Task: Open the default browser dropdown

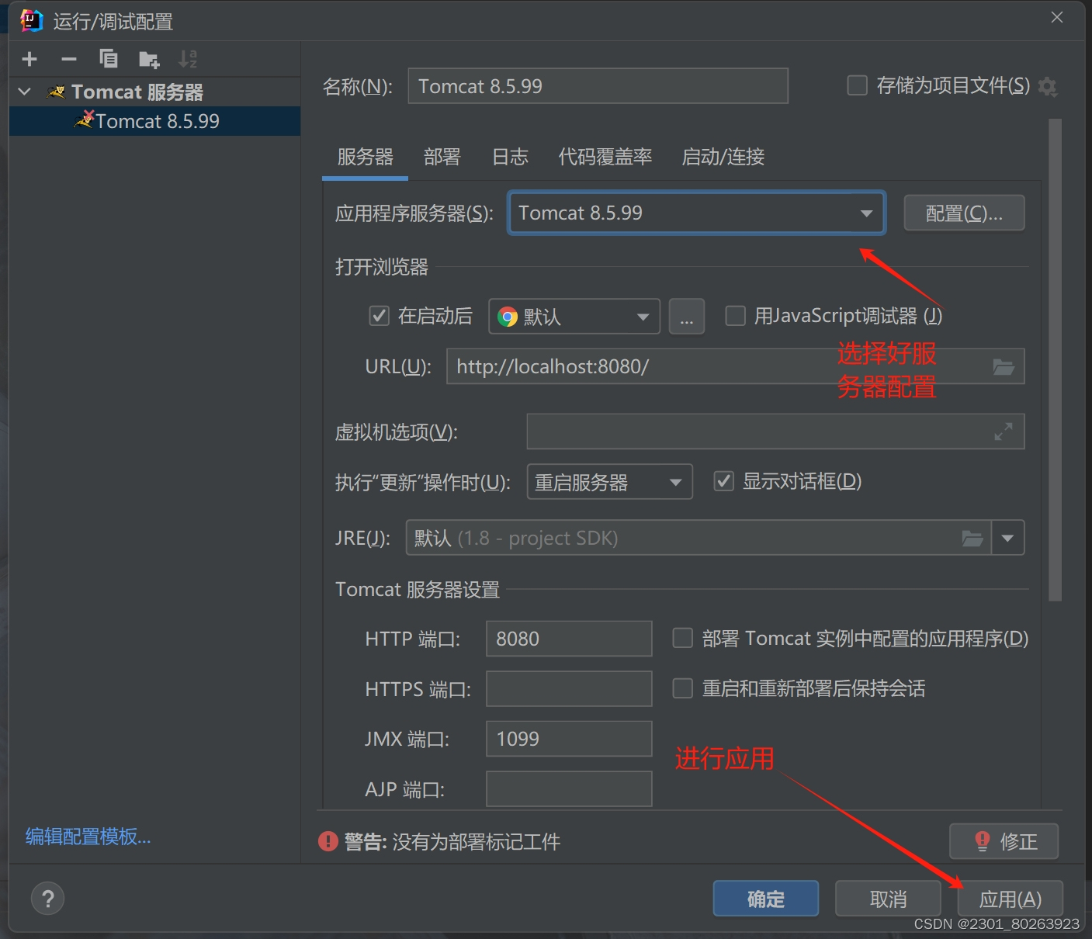Action: point(574,317)
